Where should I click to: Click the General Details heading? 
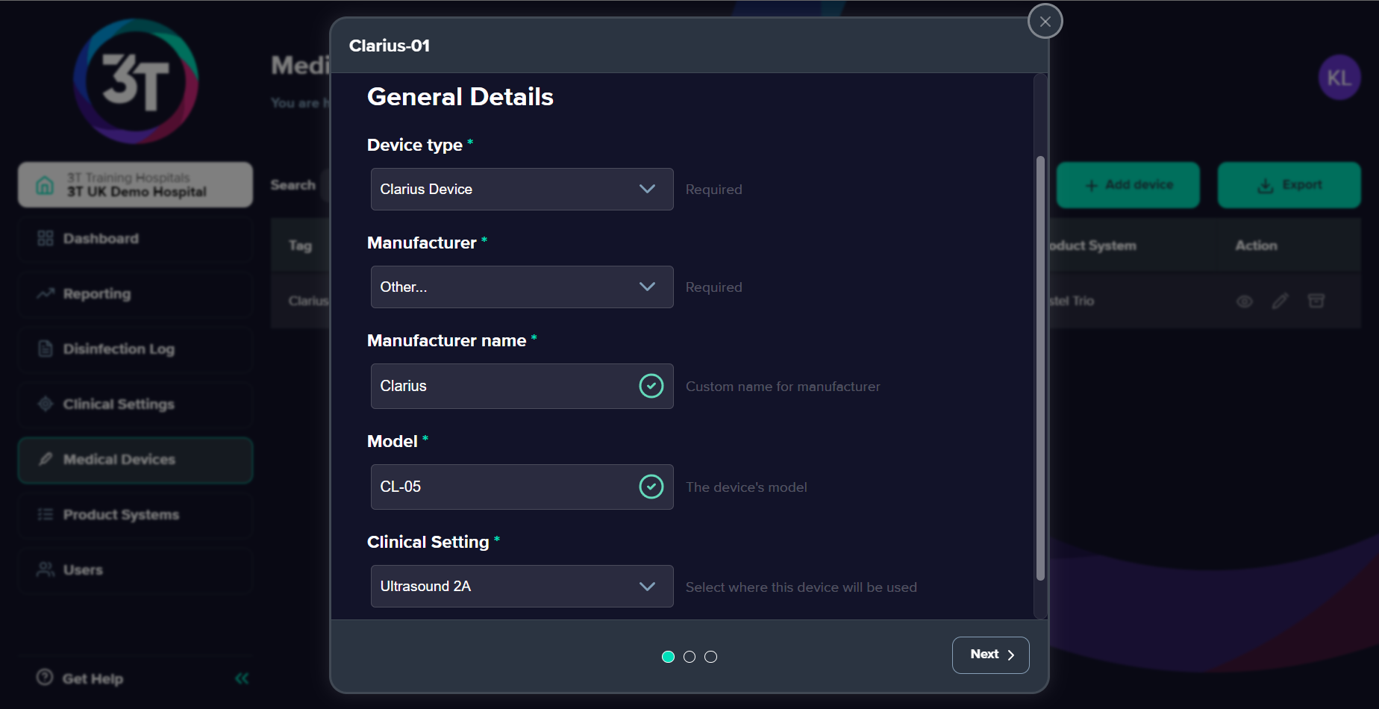tap(460, 97)
